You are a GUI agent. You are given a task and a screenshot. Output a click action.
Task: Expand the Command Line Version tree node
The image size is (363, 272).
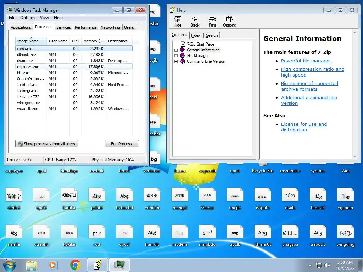click(176, 62)
